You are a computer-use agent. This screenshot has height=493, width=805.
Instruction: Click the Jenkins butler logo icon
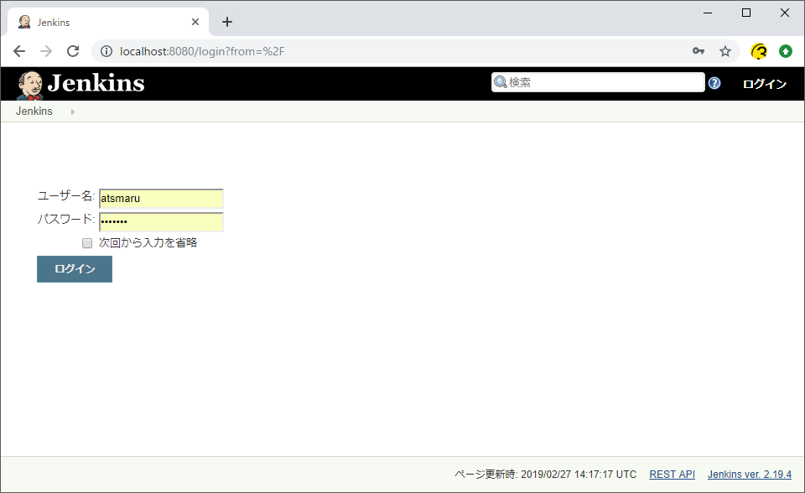coord(30,85)
